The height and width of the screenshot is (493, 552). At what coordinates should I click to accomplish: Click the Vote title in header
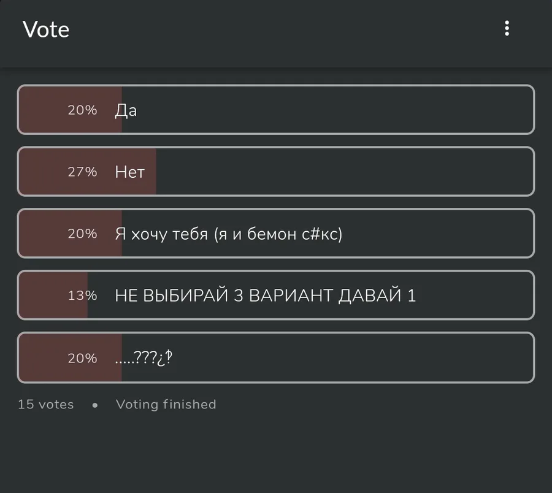(x=46, y=29)
